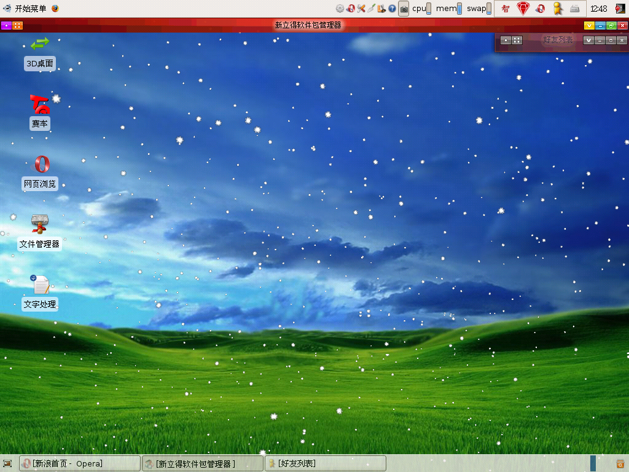The width and height of the screenshot is (629, 472).
Task: Open the blue help question mark icon
Action: (392, 9)
